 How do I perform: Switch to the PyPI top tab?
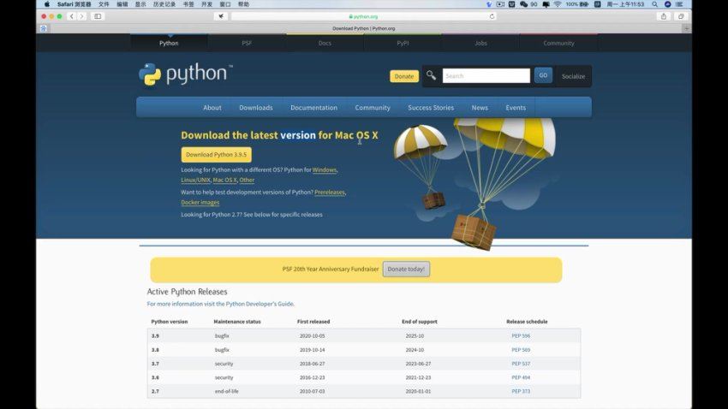pyautogui.click(x=403, y=43)
